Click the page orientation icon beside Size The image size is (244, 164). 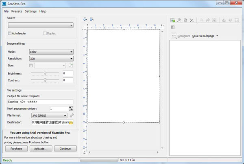coord(70,66)
